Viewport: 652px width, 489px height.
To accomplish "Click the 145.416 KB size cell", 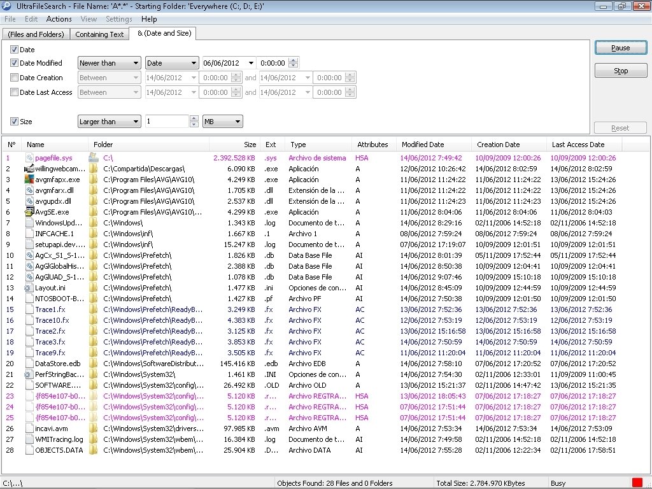I will point(237,364).
